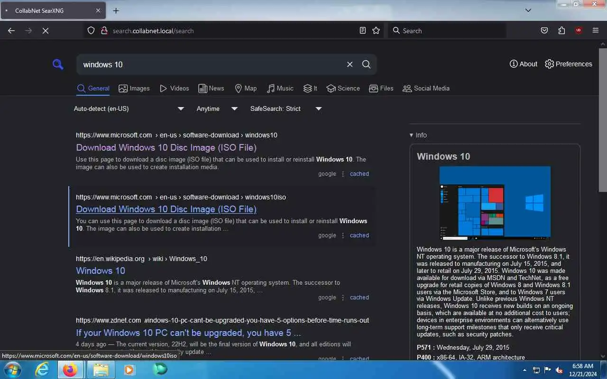Open the clock showing 6:58 AM

[583, 370]
